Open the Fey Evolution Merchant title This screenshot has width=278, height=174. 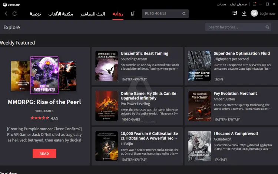click(235, 93)
